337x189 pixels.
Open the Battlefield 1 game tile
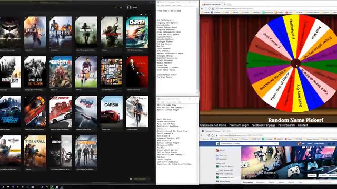pos(35,32)
